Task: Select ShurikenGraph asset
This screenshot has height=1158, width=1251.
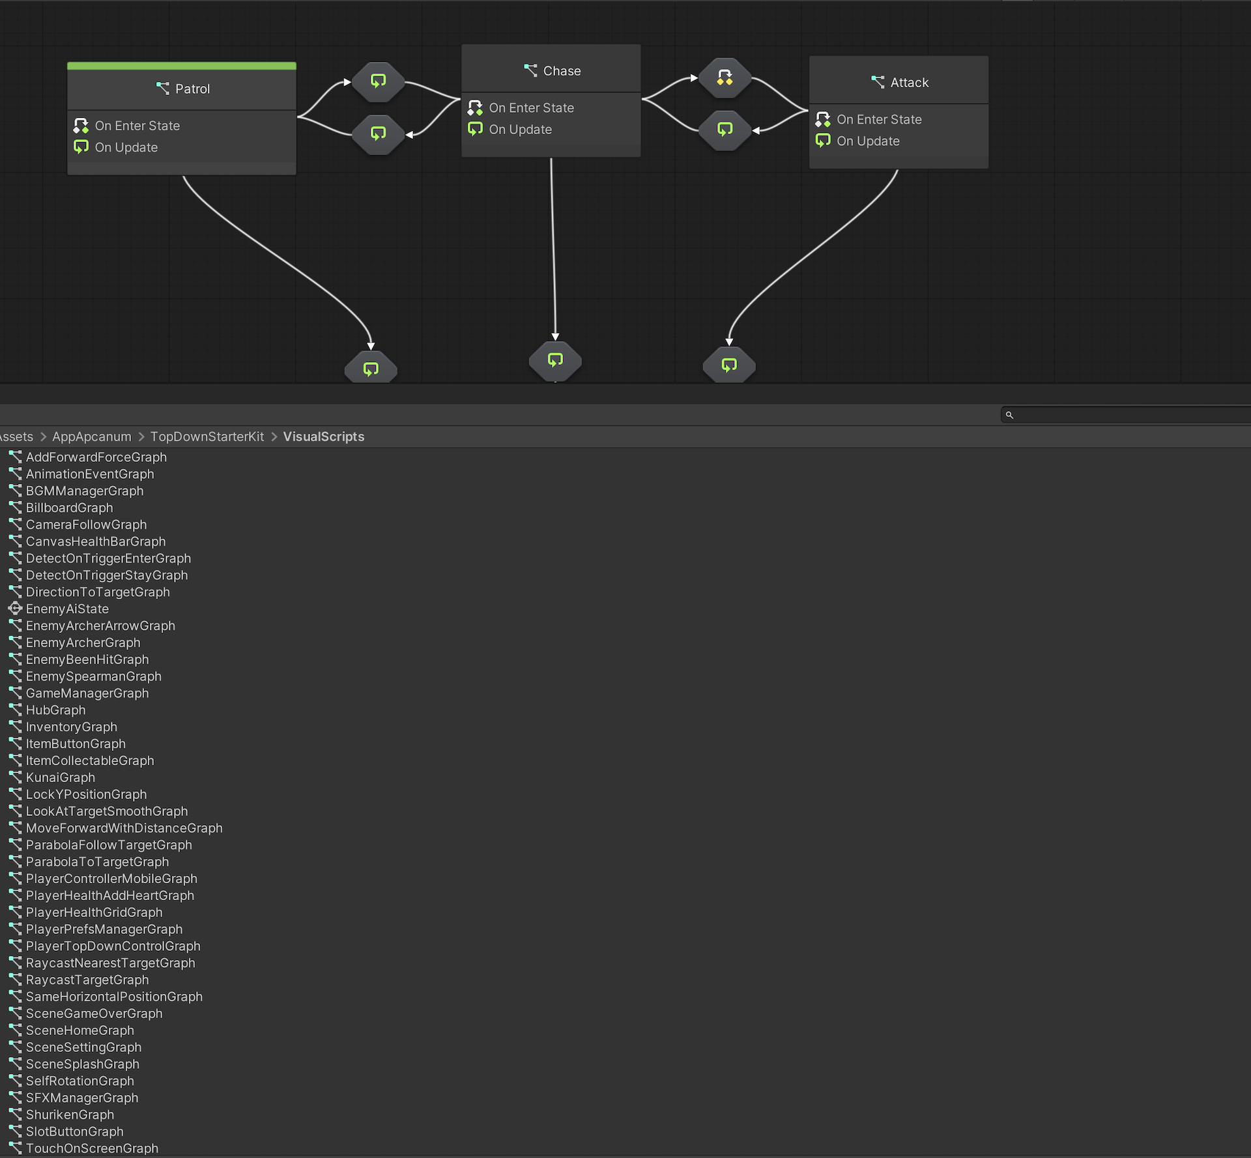Action: (x=70, y=1115)
